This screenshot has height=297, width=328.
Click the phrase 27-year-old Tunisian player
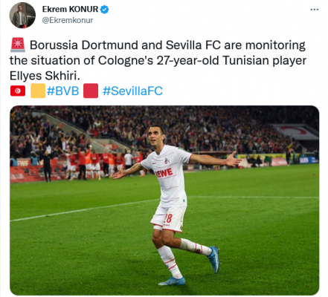click(x=231, y=61)
